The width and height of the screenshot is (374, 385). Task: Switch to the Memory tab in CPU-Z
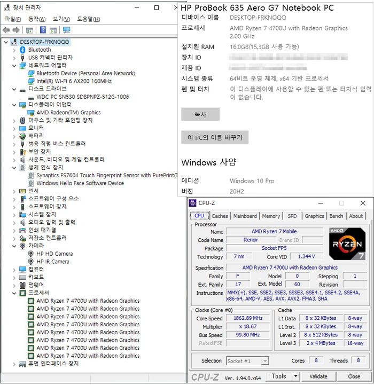tap(271, 216)
